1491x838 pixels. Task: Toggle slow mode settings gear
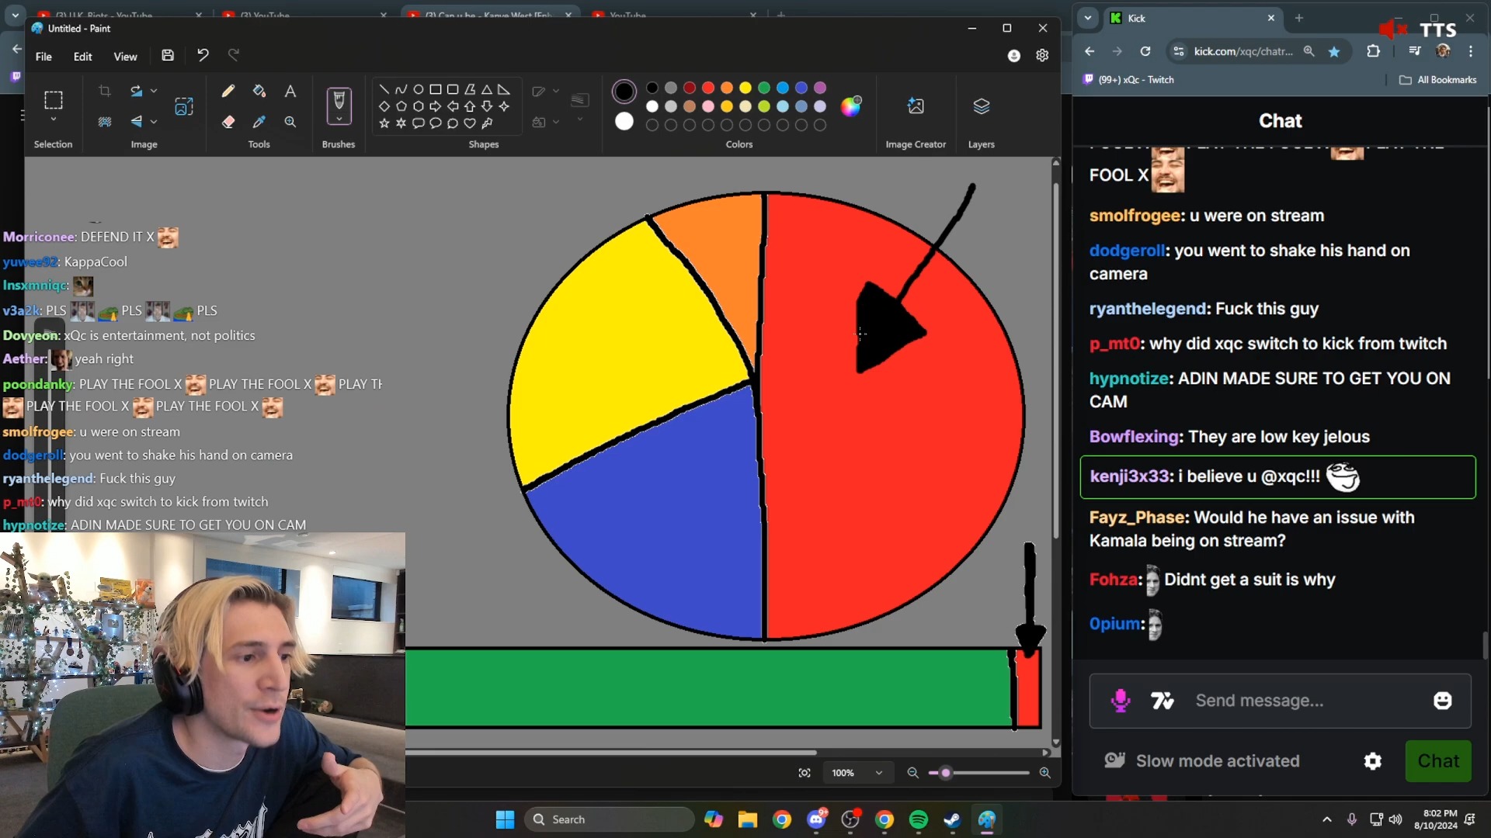click(1373, 761)
